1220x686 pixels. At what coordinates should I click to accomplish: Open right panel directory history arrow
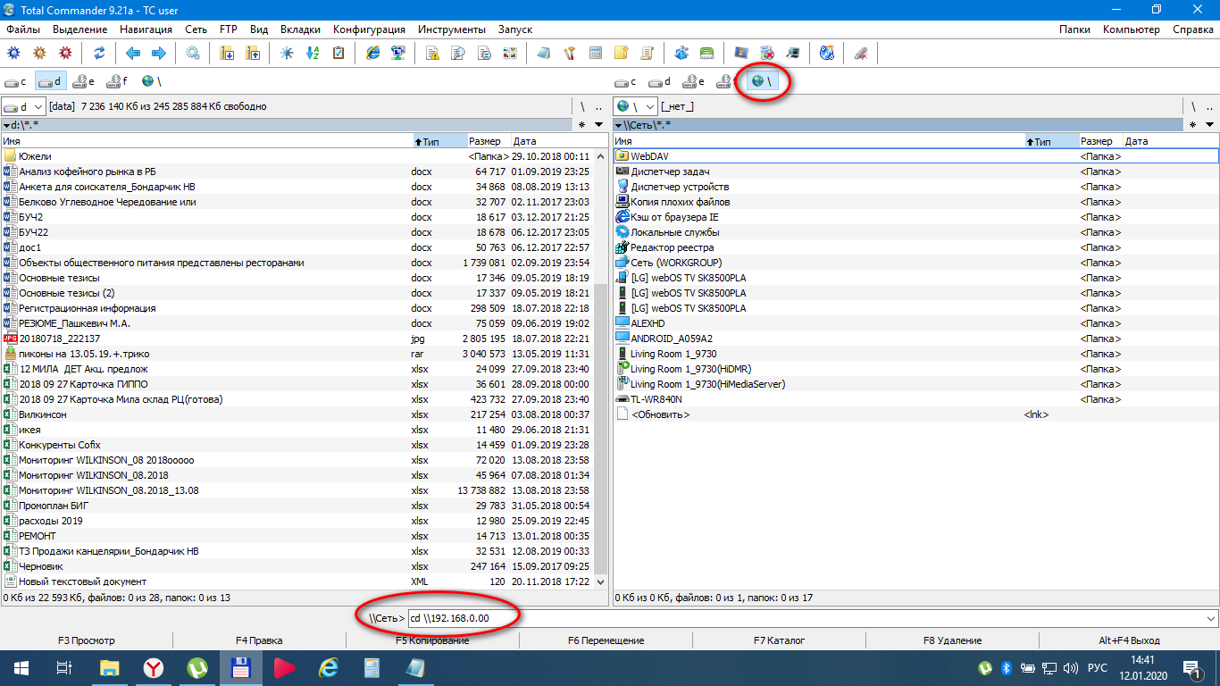click(x=1210, y=124)
